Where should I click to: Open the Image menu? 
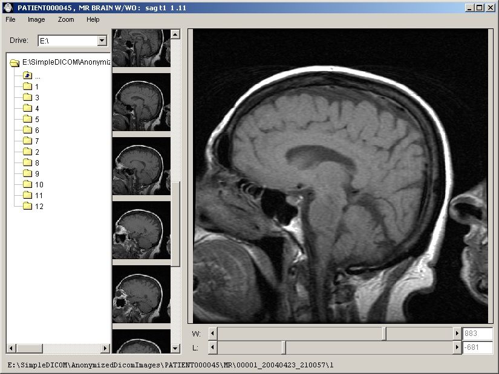(36, 20)
